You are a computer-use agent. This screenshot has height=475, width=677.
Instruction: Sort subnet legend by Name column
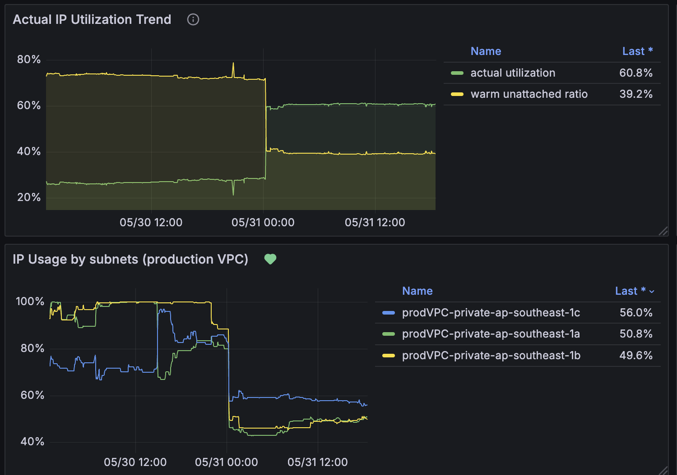[417, 291]
